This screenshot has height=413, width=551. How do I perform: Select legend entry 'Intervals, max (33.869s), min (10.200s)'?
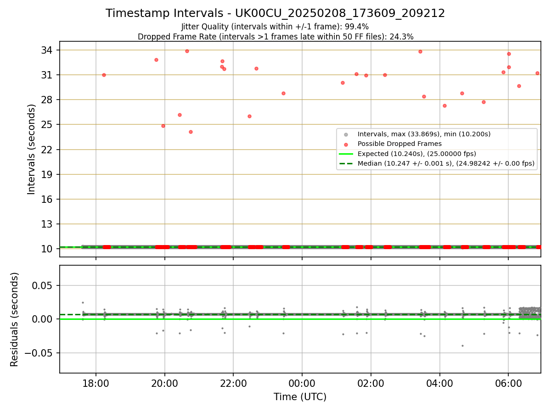pos(424,134)
